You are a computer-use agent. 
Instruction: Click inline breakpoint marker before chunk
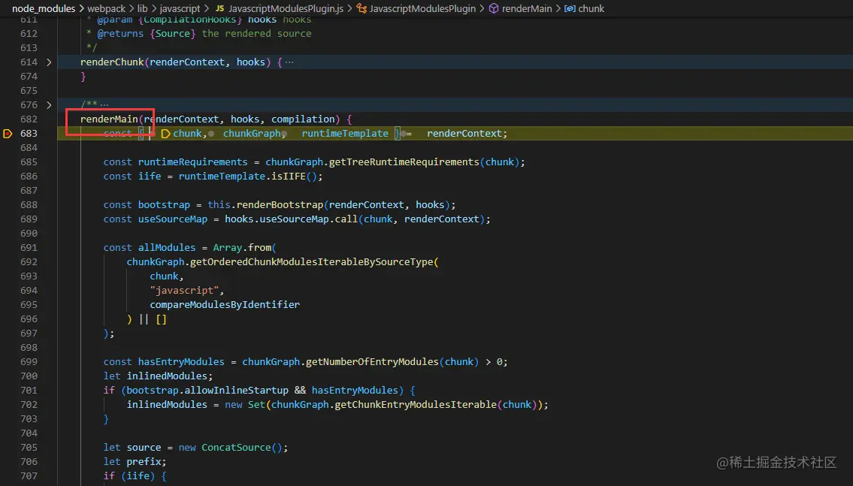pyautogui.click(x=166, y=134)
